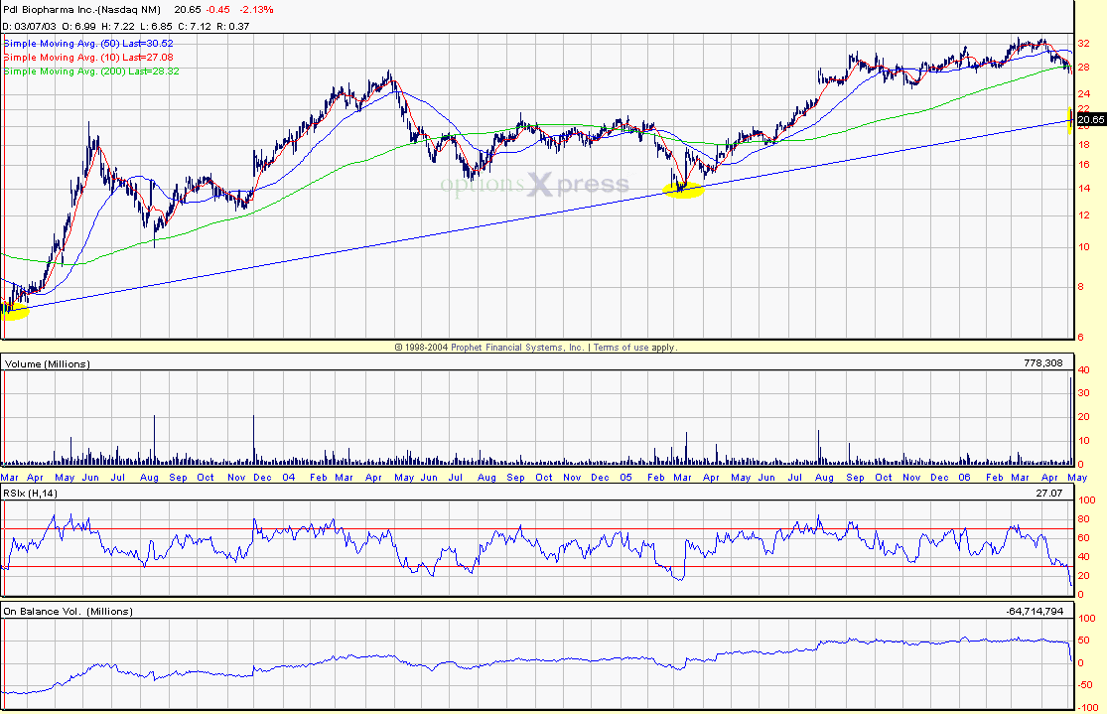The image size is (1107, 714).
Task: Click the 30 label on the volume axis
Action: [x=1084, y=393]
